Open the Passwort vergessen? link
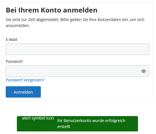Image resolution: width=156 pixels, height=134 pixels. tap(25, 80)
